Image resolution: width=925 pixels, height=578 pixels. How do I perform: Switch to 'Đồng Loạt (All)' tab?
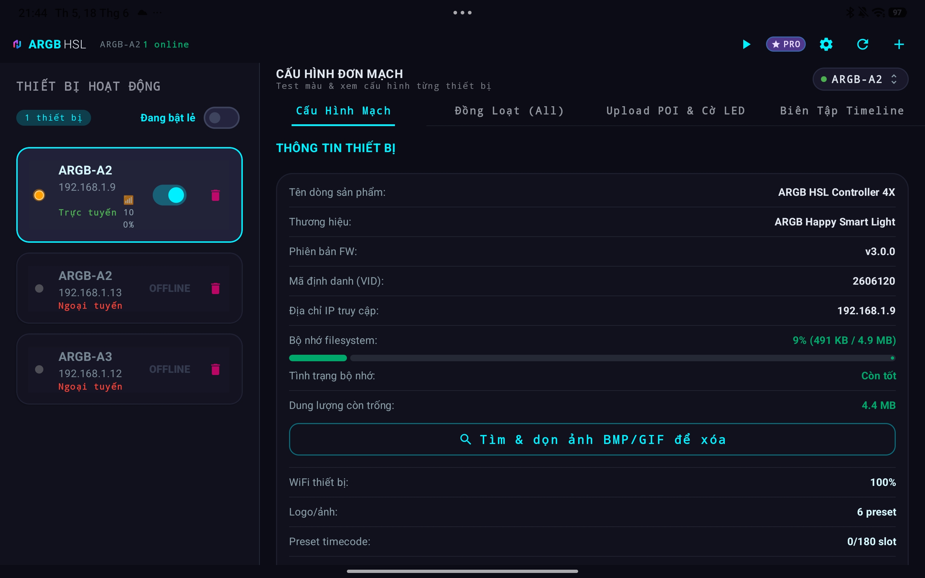pyautogui.click(x=509, y=111)
